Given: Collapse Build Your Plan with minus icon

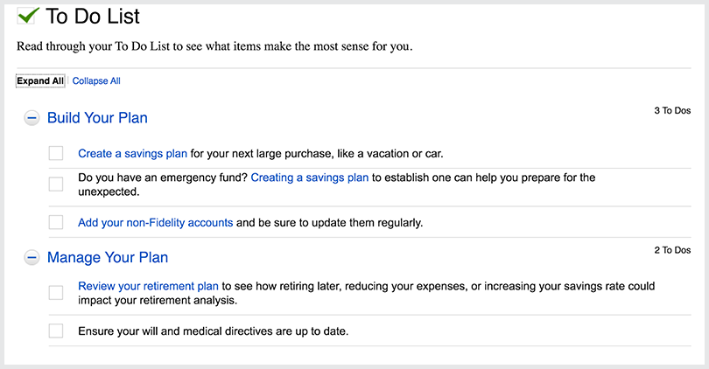Looking at the screenshot, I should click(x=32, y=118).
